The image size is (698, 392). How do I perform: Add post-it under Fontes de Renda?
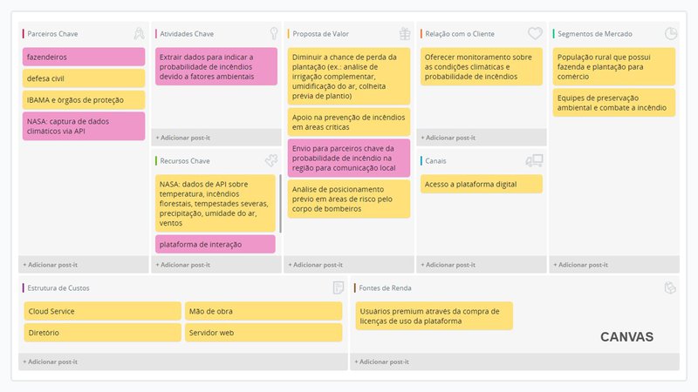point(382,362)
